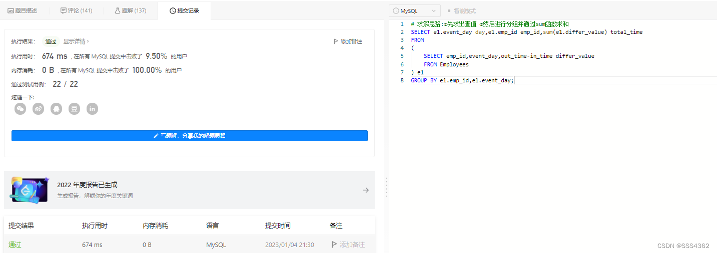Click the 2022 年度报告已生成 title
Viewport: 717px width, 253px height.
click(x=87, y=185)
